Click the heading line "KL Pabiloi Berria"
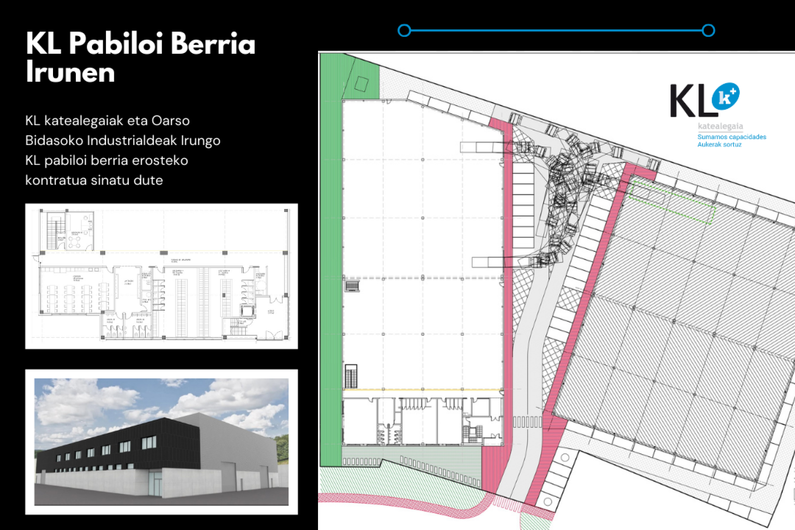795x530 pixels. pos(141,43)
